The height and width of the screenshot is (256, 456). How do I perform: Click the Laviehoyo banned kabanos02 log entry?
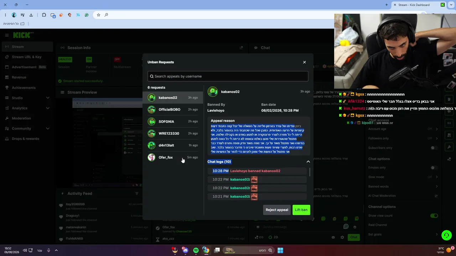257,171
